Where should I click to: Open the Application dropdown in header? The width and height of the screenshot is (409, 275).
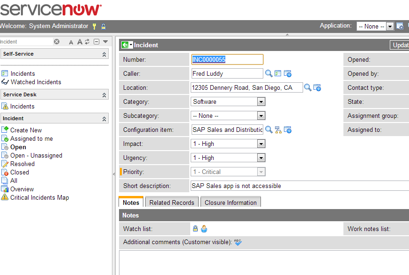tap(389, 26)
